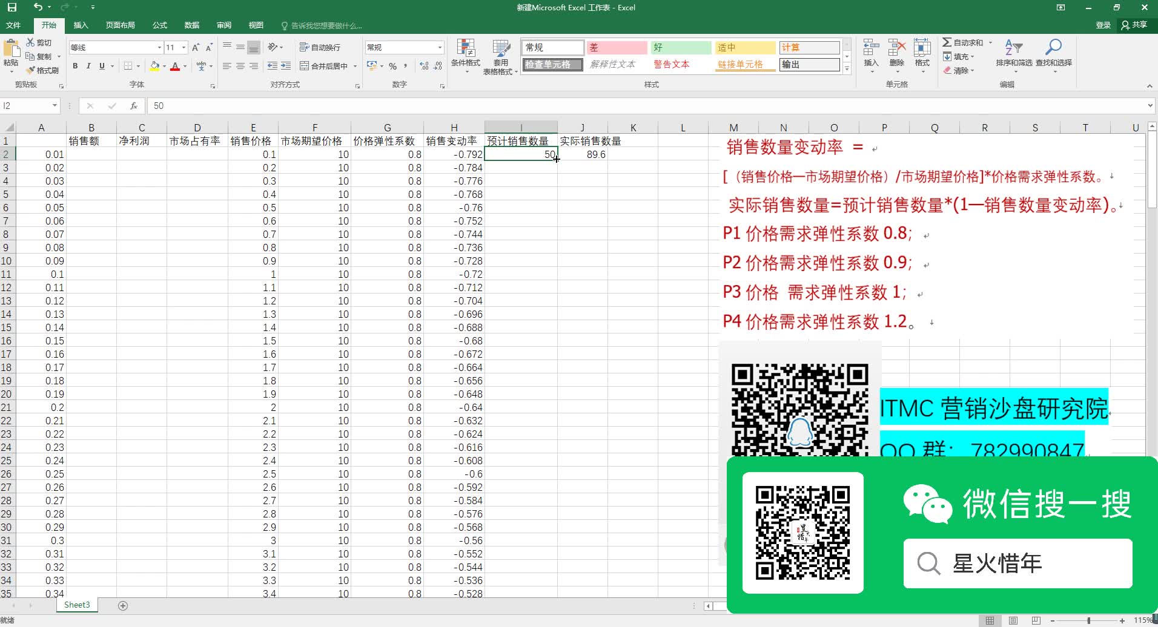Toggle align text left

(x=227, y=66)
